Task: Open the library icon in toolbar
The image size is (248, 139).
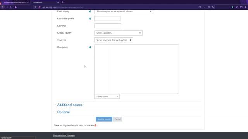Action: point(237,7)
